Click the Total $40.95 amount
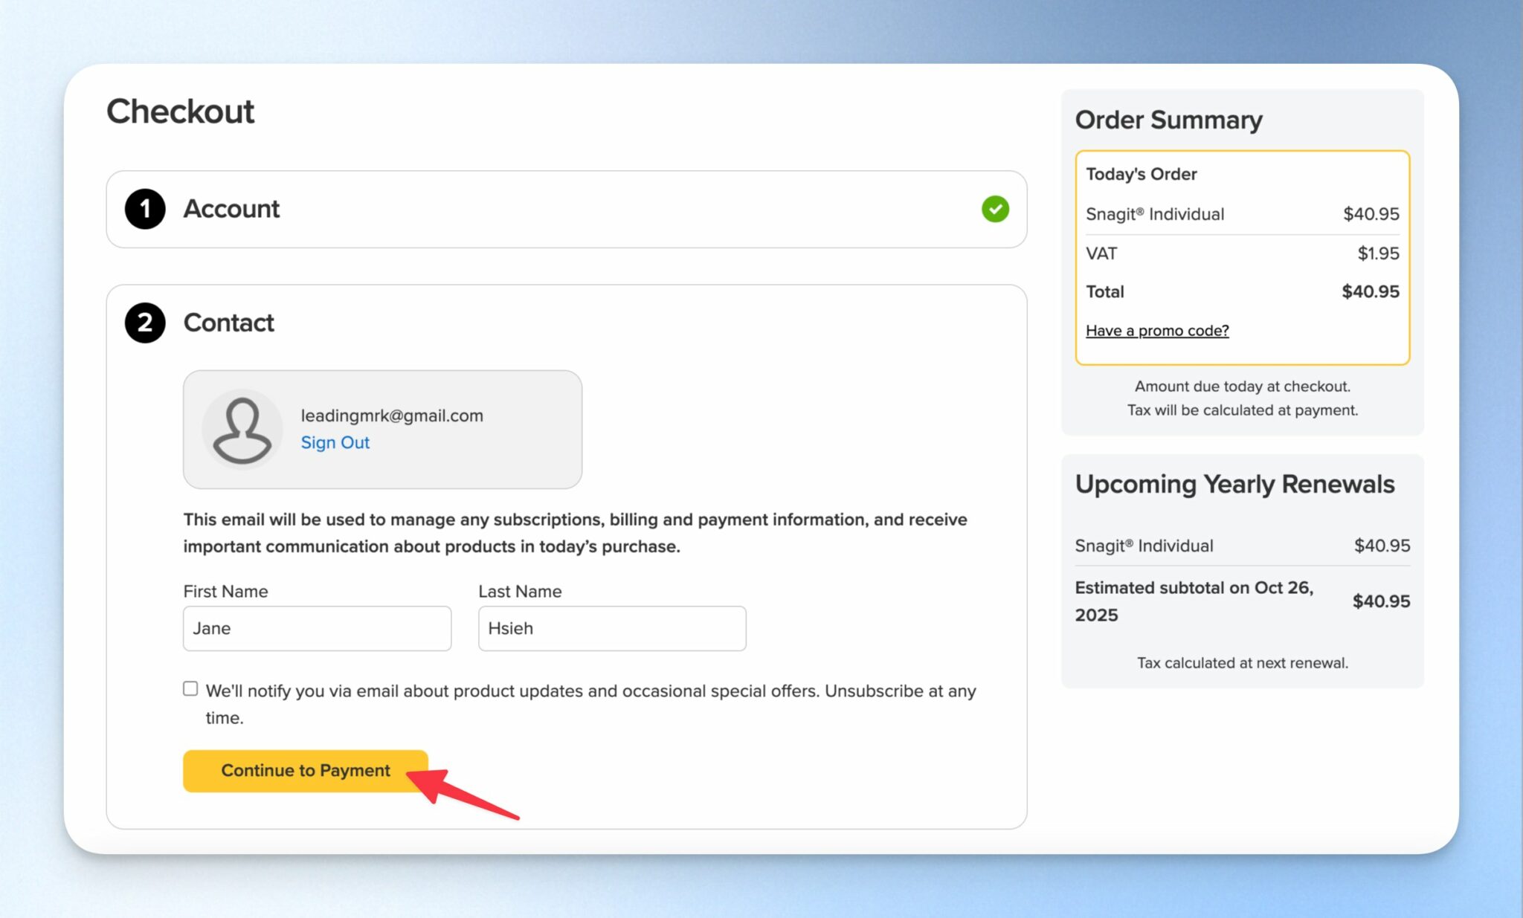This screenshot has width=1523, height=918. (x=1370, y=291)
